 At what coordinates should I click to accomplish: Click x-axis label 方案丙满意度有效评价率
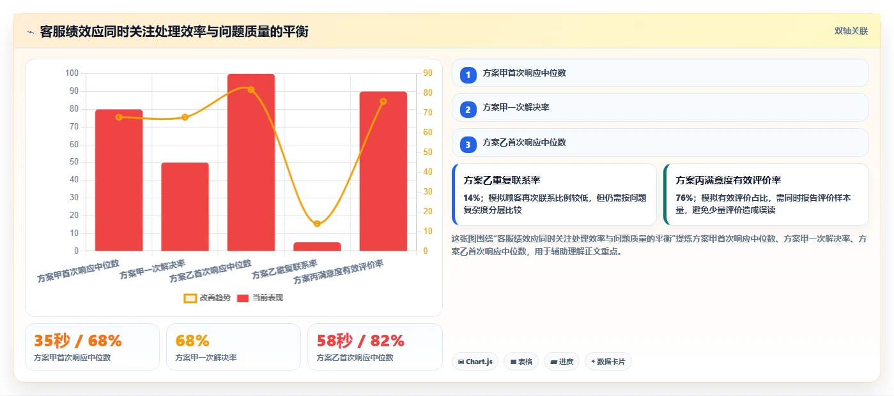[339, 272]
